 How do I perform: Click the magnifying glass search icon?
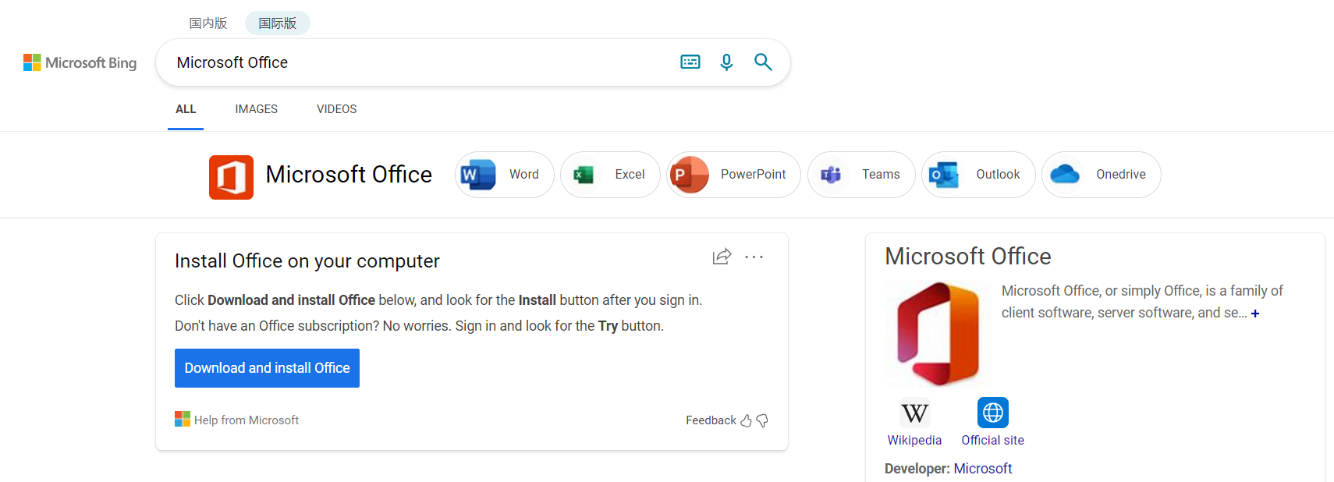[x=763, y=62]
